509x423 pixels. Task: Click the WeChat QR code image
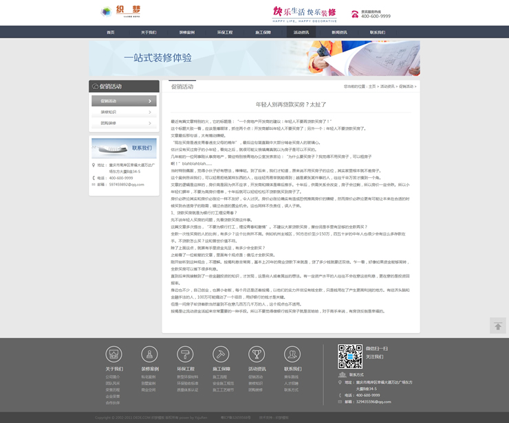pos(349,356)
